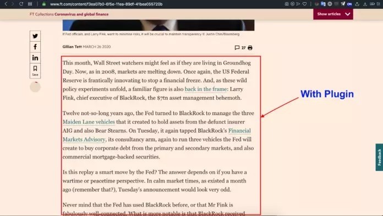Share the article on LinkedIn
The image size is (383, 216).
[35, 58]
